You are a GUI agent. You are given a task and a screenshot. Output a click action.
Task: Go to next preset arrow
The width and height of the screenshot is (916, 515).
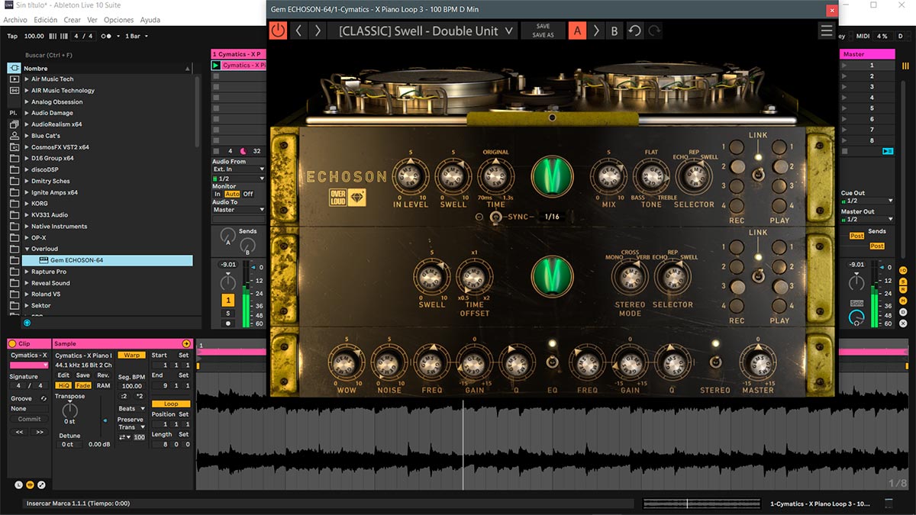point(318,31)
